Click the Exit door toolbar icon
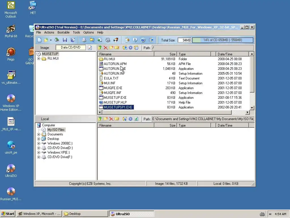This screenshot has height=218, width=290. (x=151, y=40)
